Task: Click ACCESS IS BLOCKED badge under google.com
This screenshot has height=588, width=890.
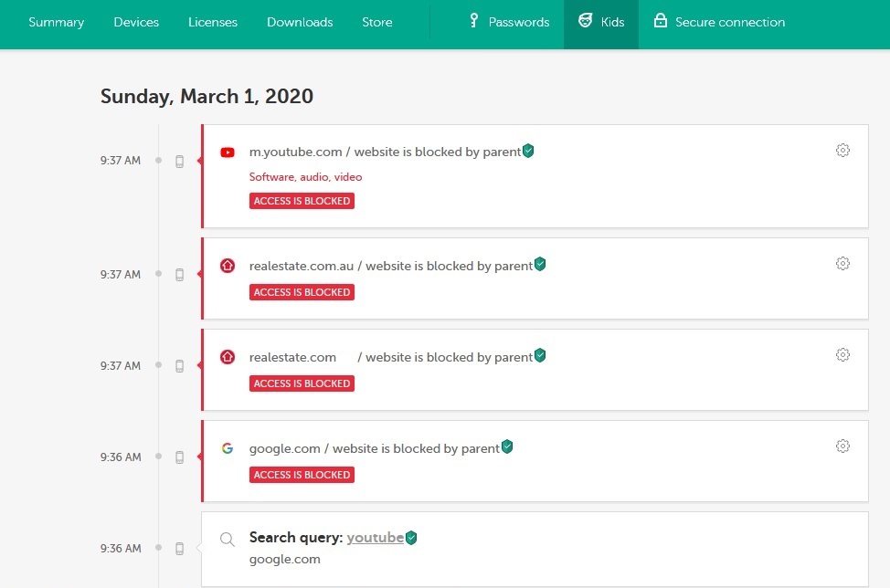Action: (x=302, y=475)
